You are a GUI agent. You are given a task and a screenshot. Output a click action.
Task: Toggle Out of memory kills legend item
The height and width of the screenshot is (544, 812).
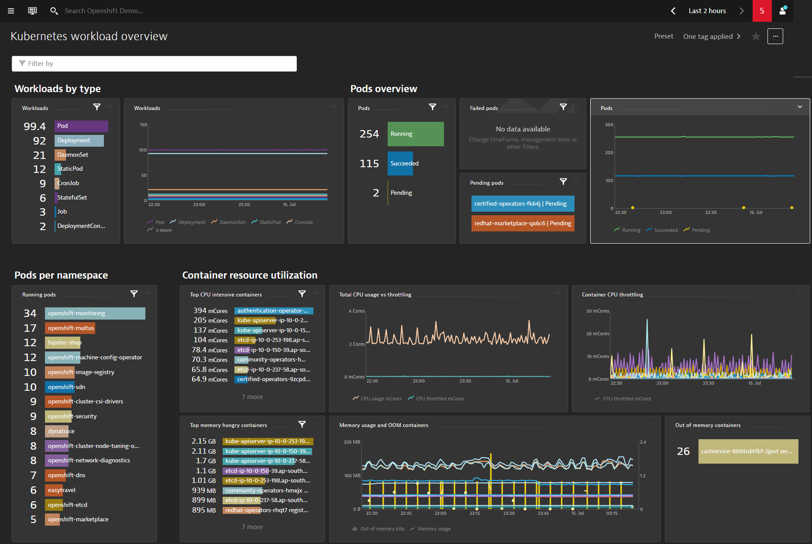[378, 529]
